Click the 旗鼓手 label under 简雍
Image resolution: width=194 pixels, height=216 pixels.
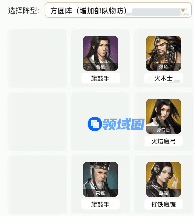[100, 204]
